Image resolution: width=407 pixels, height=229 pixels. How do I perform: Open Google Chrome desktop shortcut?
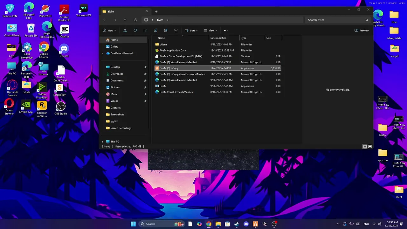(44, 51)
